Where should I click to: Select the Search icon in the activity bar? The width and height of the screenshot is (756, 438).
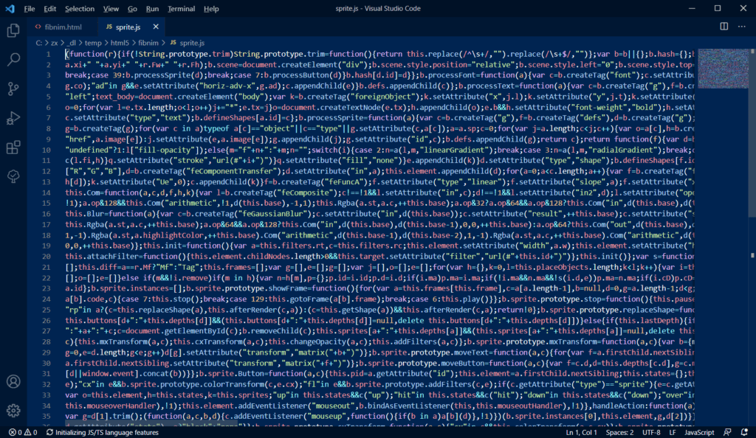click(12, 59)
